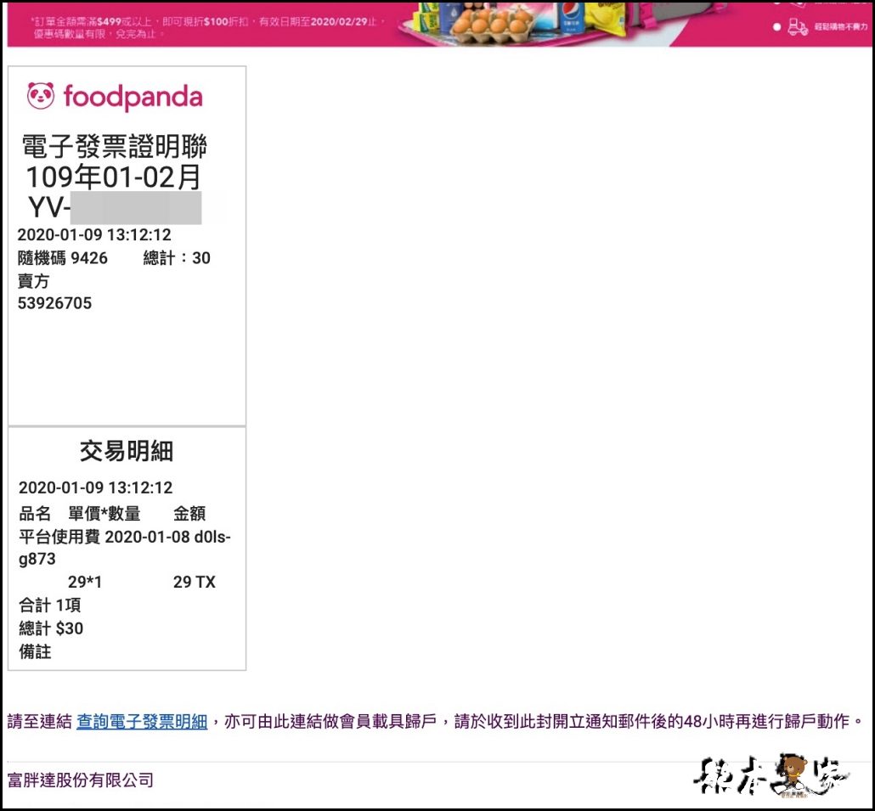Click the unit price quantity 29*1
The height and width of the screenshot is (811, 875).
[x=85, y=582]
